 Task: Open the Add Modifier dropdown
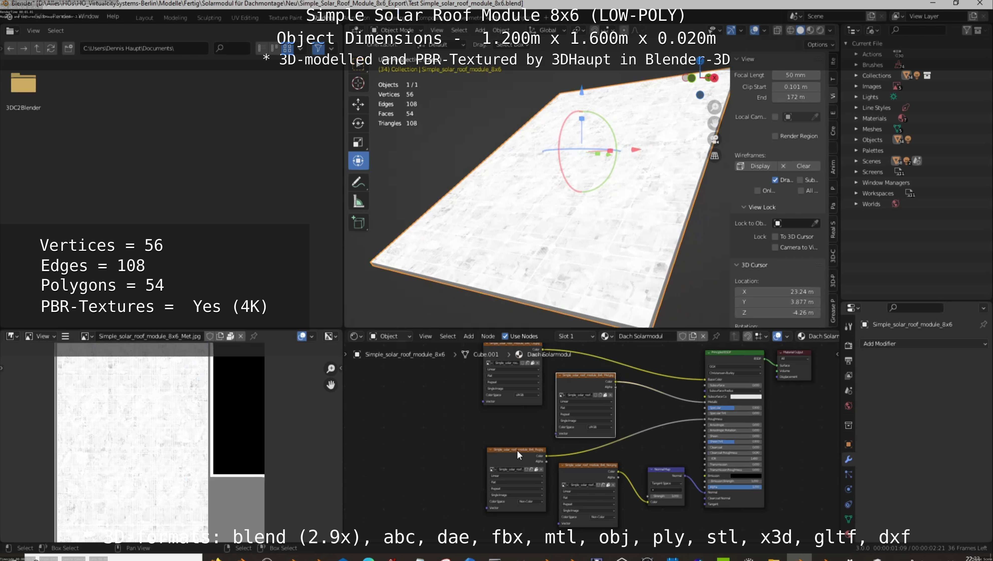(924, 344)
